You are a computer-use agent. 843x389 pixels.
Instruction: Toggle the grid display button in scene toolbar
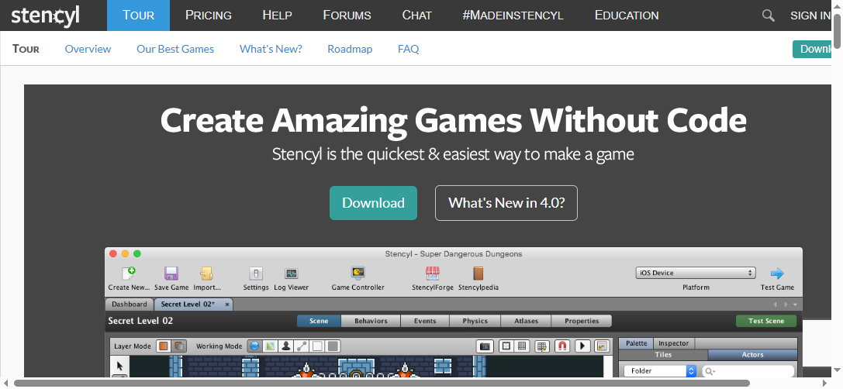click(x=523, y=346)
